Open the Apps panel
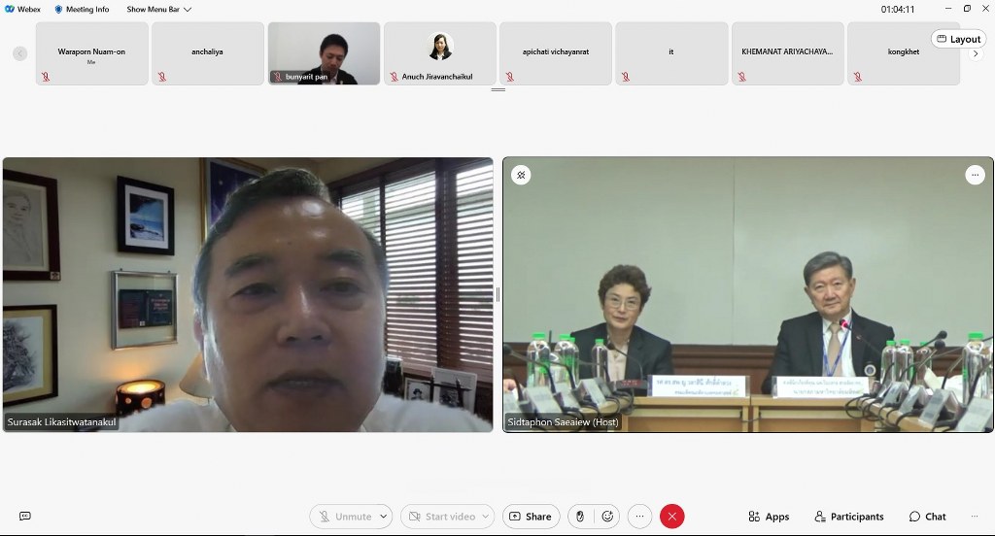995x536 pixels. tap(769, 517)
